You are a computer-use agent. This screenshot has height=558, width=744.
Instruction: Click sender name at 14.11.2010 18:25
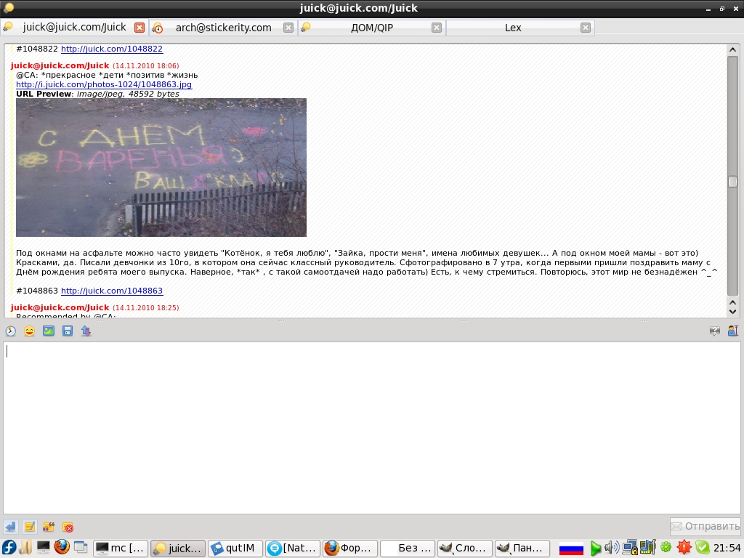pyautogui.click(x=60, y=307)
